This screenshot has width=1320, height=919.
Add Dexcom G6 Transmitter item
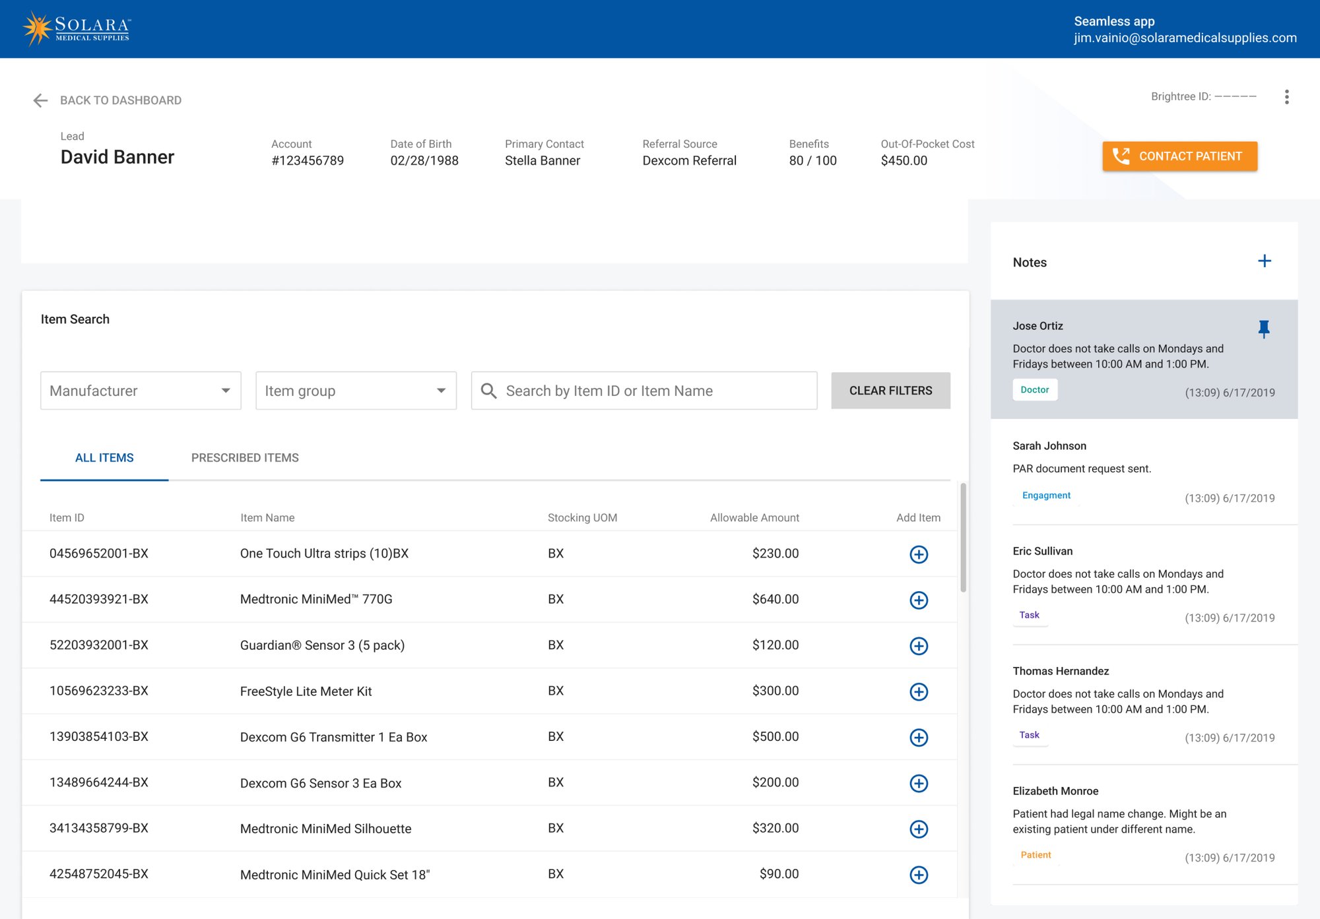pos(919,738)
